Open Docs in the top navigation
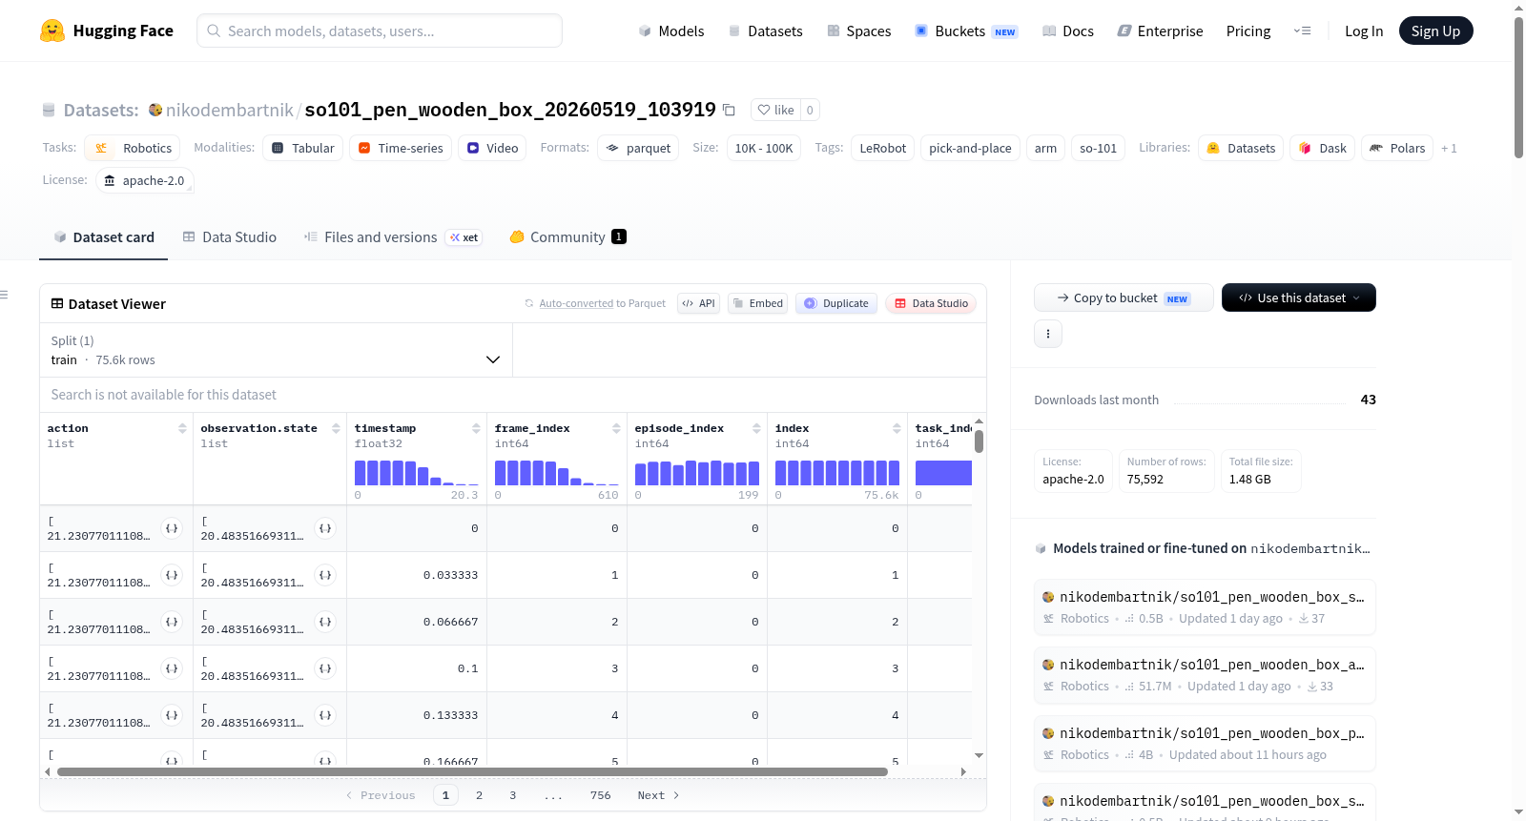The width and height of the screenshot is (1526, 821). coord(1068,31)
